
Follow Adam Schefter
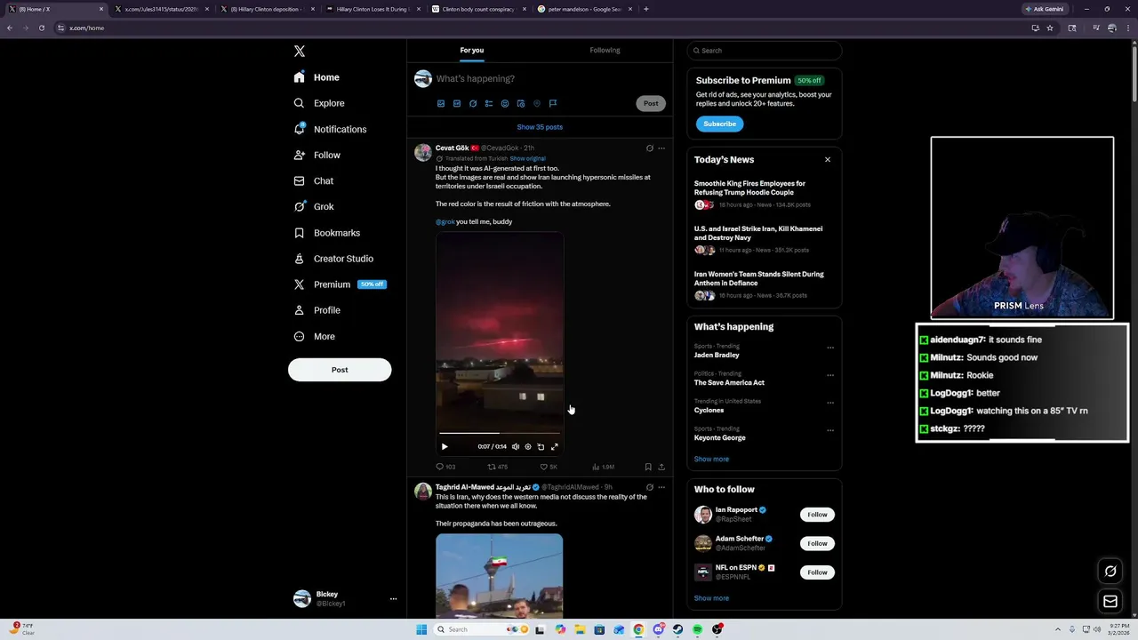(817, 543)
